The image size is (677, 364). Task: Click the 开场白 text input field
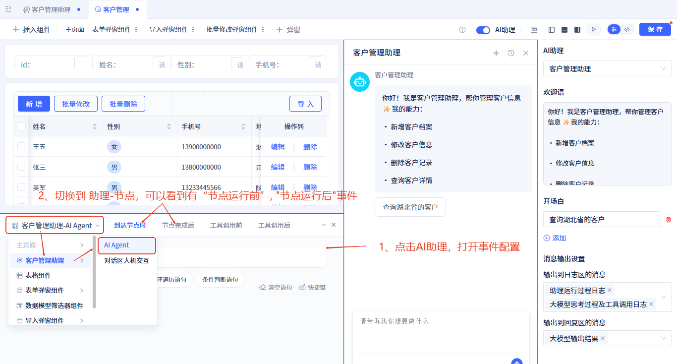[602, 219]
